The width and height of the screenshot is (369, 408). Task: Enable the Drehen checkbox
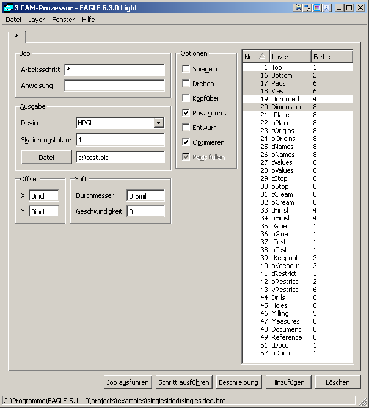[186, 84]
